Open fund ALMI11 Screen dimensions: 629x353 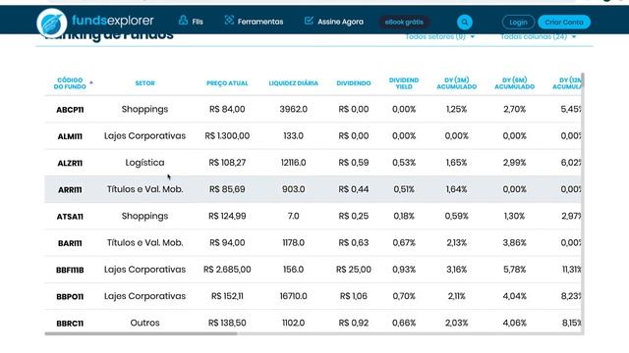[70, 136]
